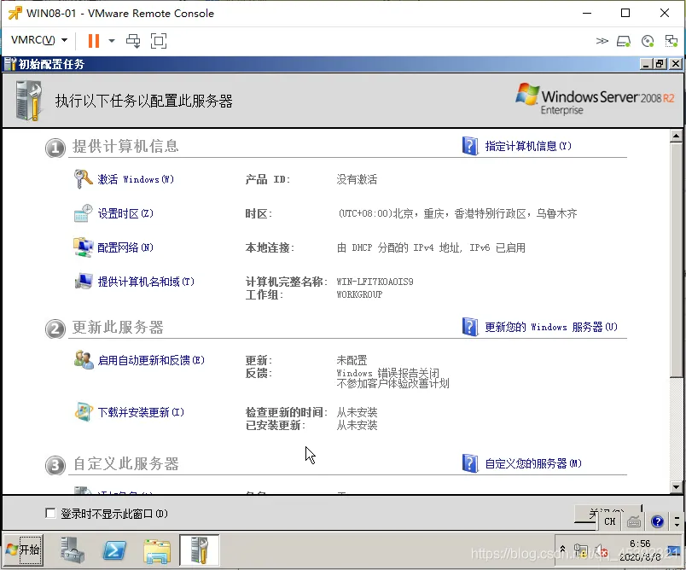This screenshot has height=570, width=686.
Task: Select the 没有激活 product ID value
Action: point(357,179)
